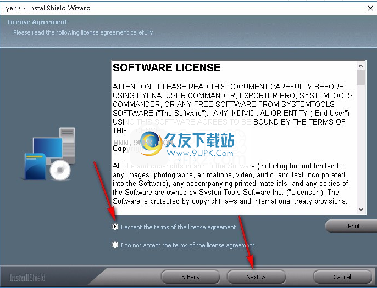This screenshot has width=377, height=288.
Task: Click the InstallShield logo text
Action: tap(27, 278)
